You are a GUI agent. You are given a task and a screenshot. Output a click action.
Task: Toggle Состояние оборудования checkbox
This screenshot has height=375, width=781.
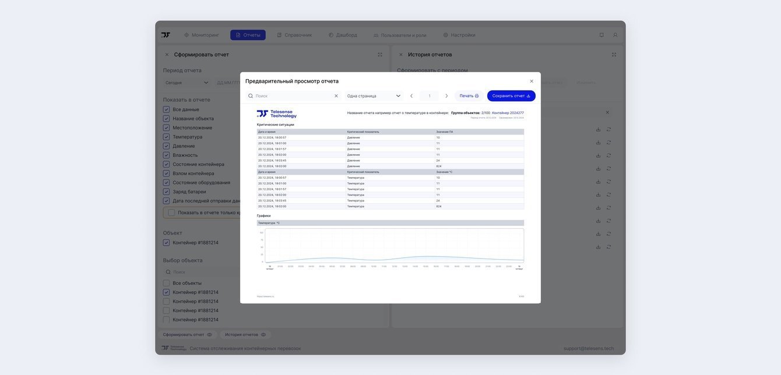(166, 182)
